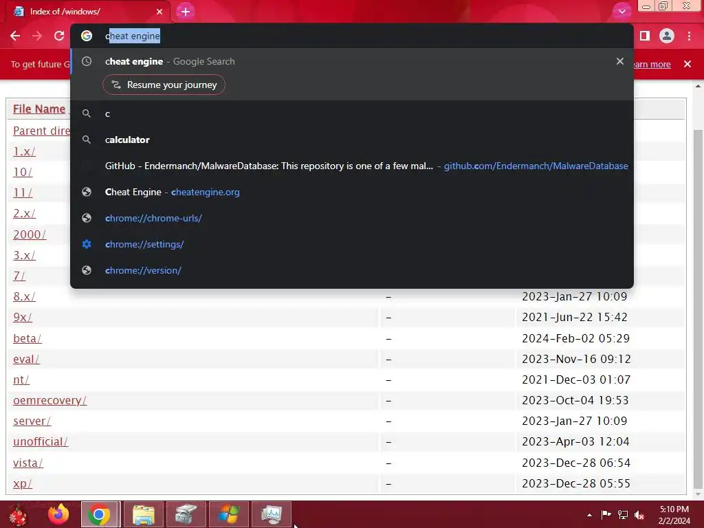
Task: Open the 'Cheat Engine - cheatengine.org' suggestion
Action: click(351, 192)
